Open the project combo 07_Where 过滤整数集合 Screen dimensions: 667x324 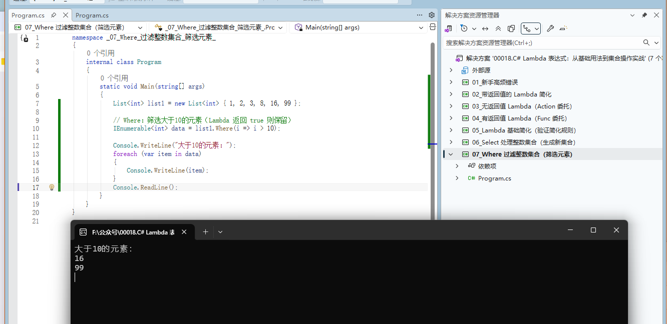[x=78, y=27]
